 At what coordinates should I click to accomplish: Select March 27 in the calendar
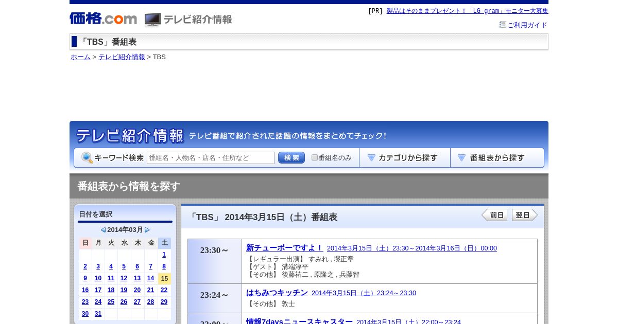[137, 302]
